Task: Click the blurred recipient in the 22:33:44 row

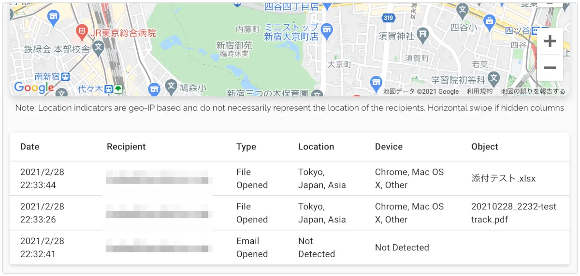Action: pyautogui.click(x=159, y=177)
